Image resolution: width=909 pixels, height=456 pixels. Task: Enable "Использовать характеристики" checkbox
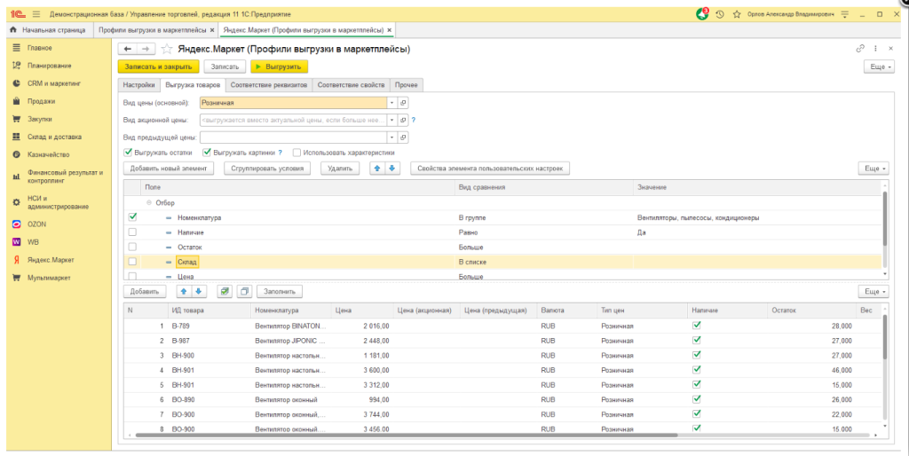pos(296,153)
